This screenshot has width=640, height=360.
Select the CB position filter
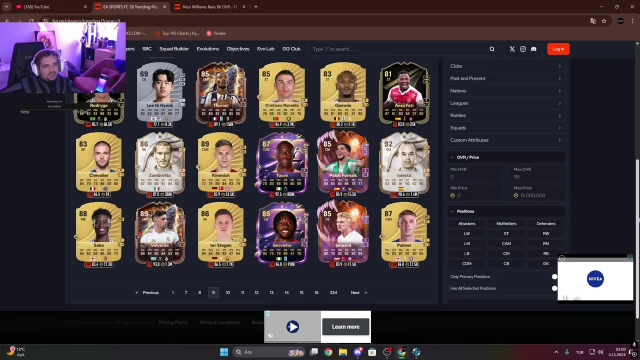(506, 263)
